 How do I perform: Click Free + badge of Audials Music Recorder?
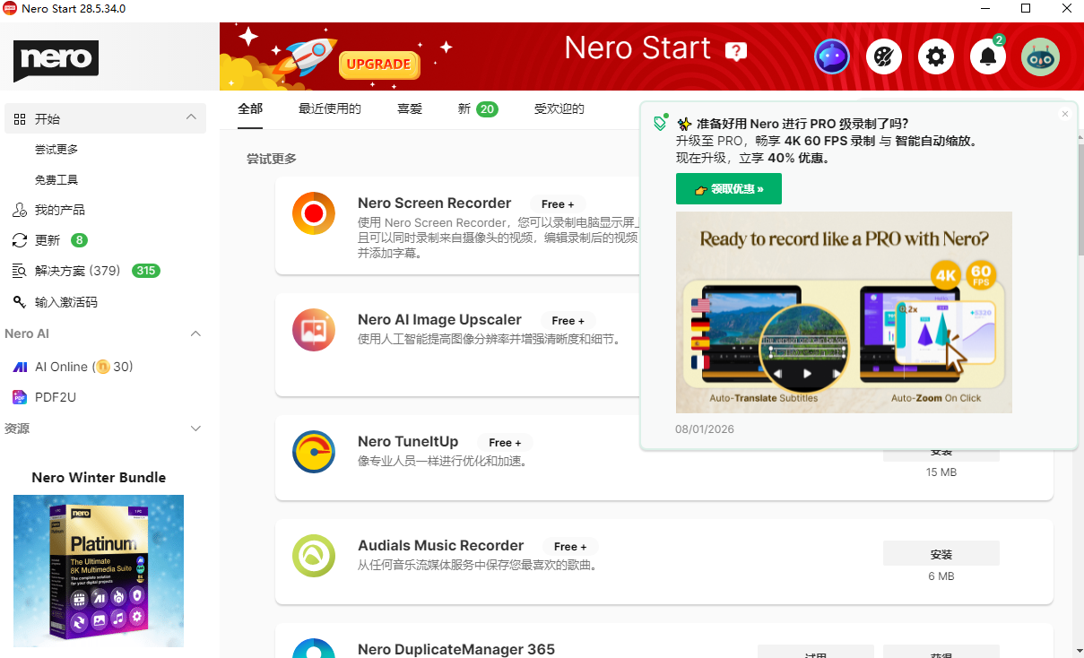click(570, 547)
